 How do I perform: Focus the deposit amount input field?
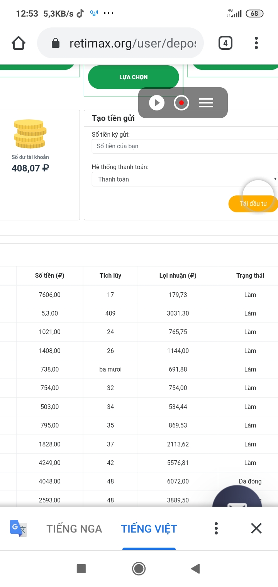[x=185, y=146]
